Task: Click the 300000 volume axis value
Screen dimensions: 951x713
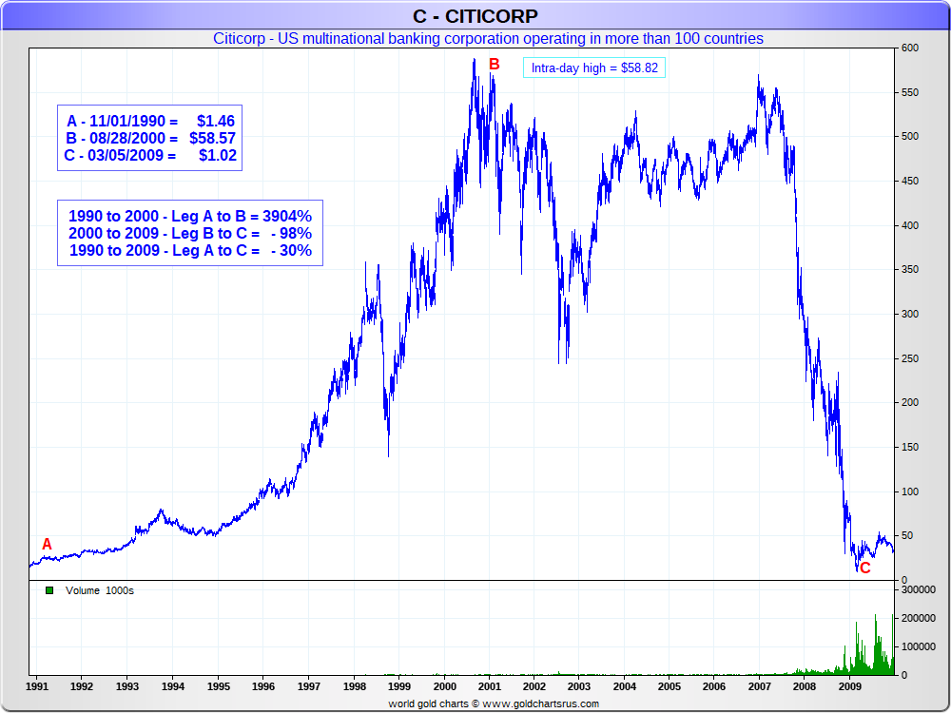Action: tap(919, 589)
